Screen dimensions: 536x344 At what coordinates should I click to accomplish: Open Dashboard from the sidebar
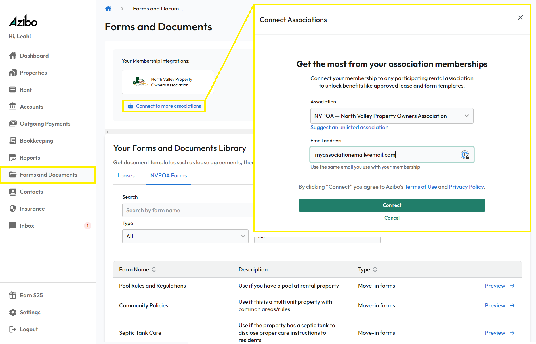34,56
